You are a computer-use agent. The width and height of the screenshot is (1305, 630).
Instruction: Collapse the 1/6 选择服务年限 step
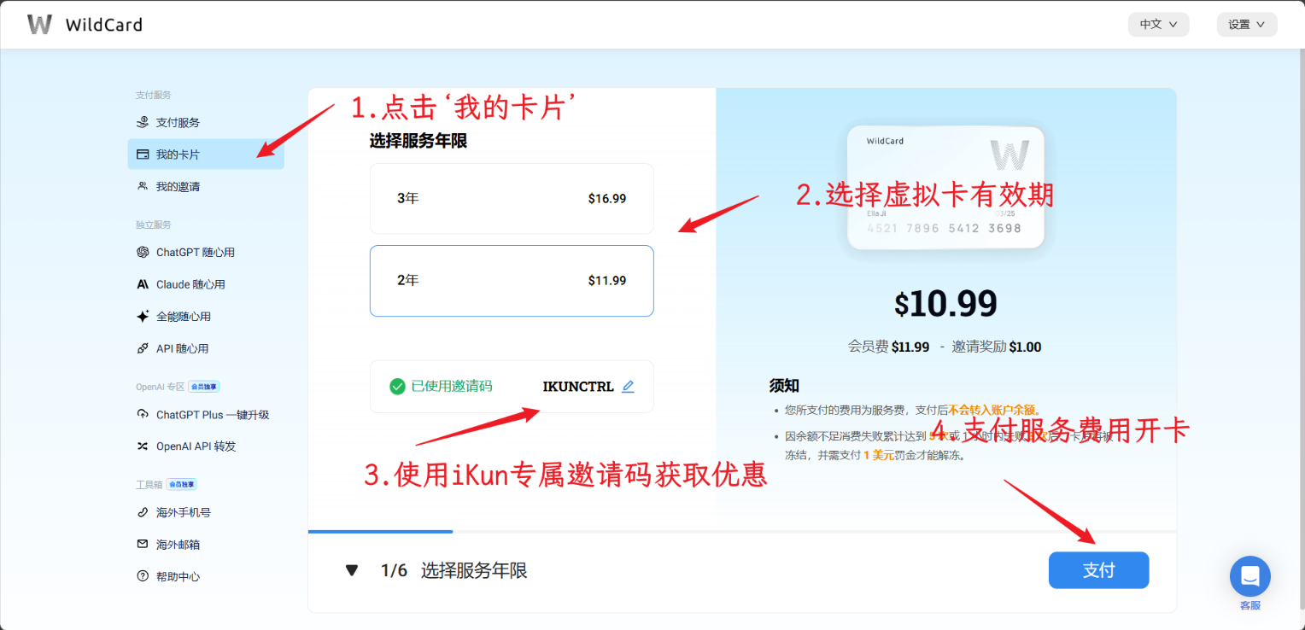(x=352, y=569)
